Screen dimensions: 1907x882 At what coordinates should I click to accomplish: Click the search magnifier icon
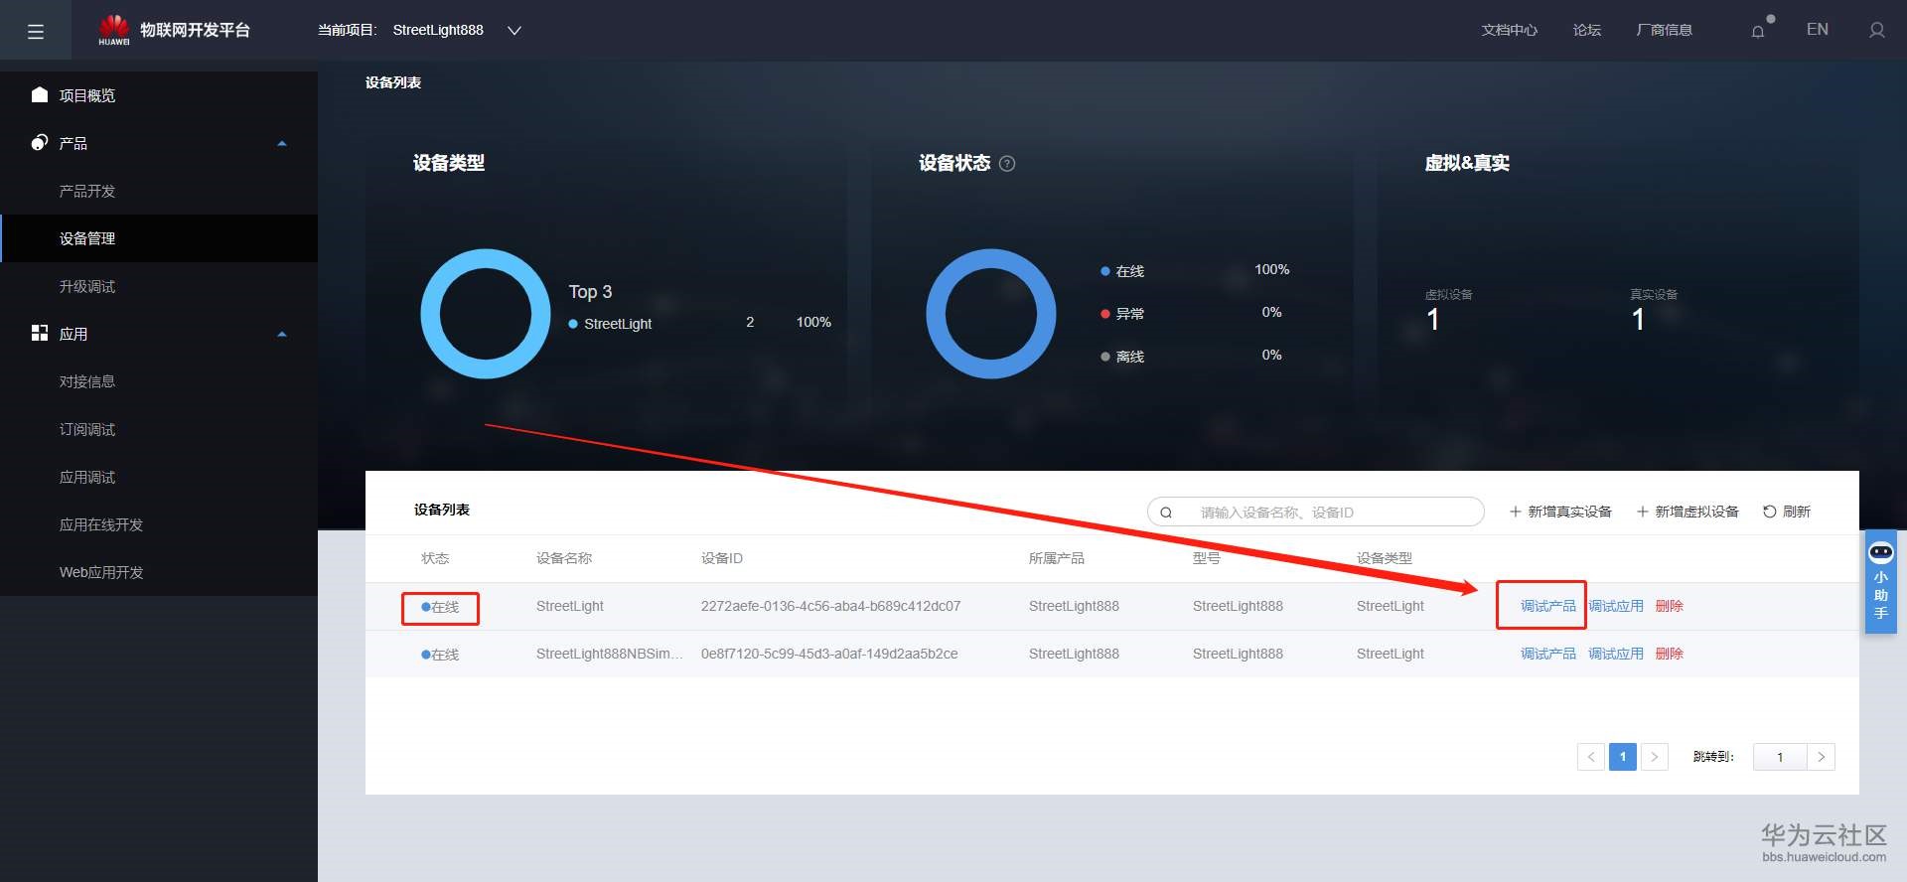1167,513
